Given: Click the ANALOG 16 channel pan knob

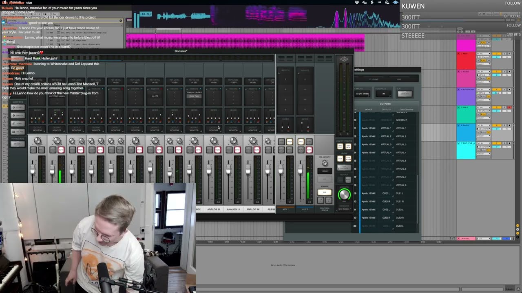Looking at the screenshot, I should point(253,141).
